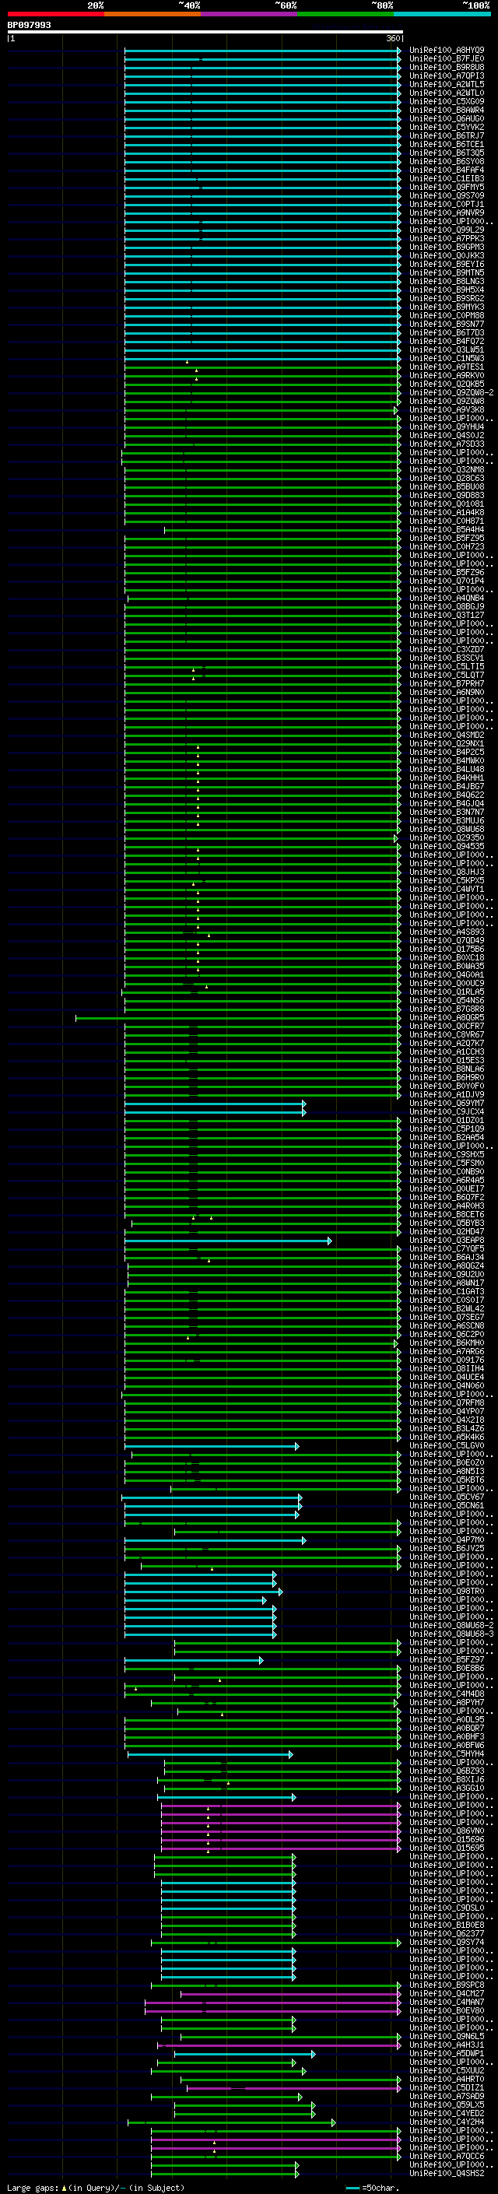Select hit UniRef100_B7PRH7
The height and width of the screenshot is (2194, 498).
point(447,683)
